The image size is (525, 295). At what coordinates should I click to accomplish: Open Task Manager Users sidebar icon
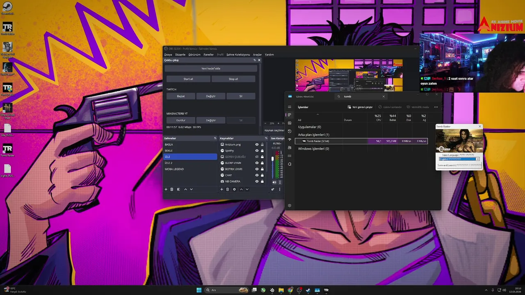(290, 147)
